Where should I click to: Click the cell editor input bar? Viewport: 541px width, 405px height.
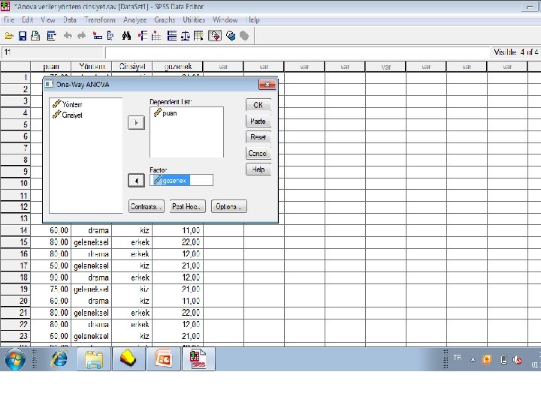pos(297,52)
